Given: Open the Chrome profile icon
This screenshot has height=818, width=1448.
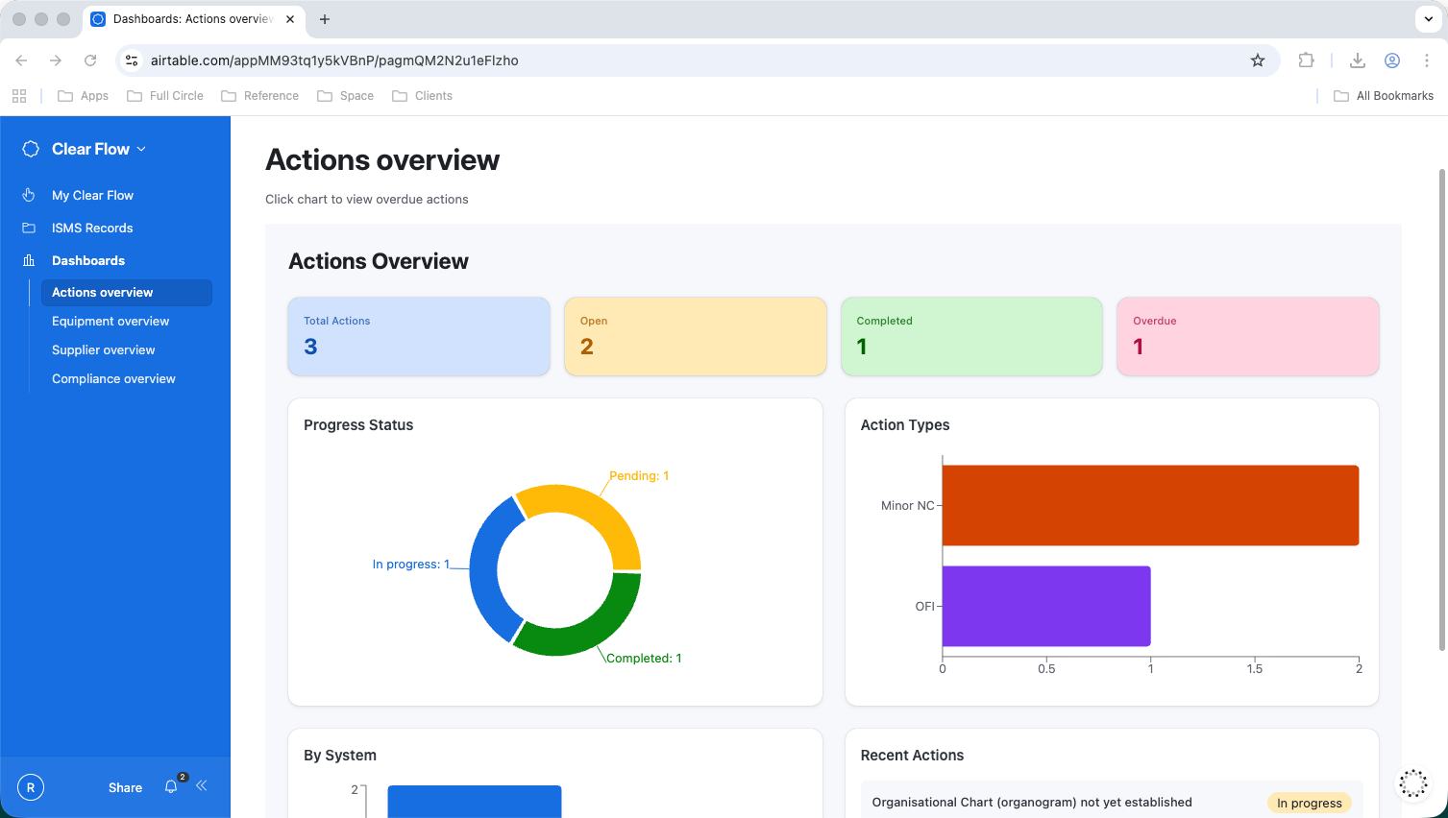Looking at the screenshot, I should (1391, 60).
